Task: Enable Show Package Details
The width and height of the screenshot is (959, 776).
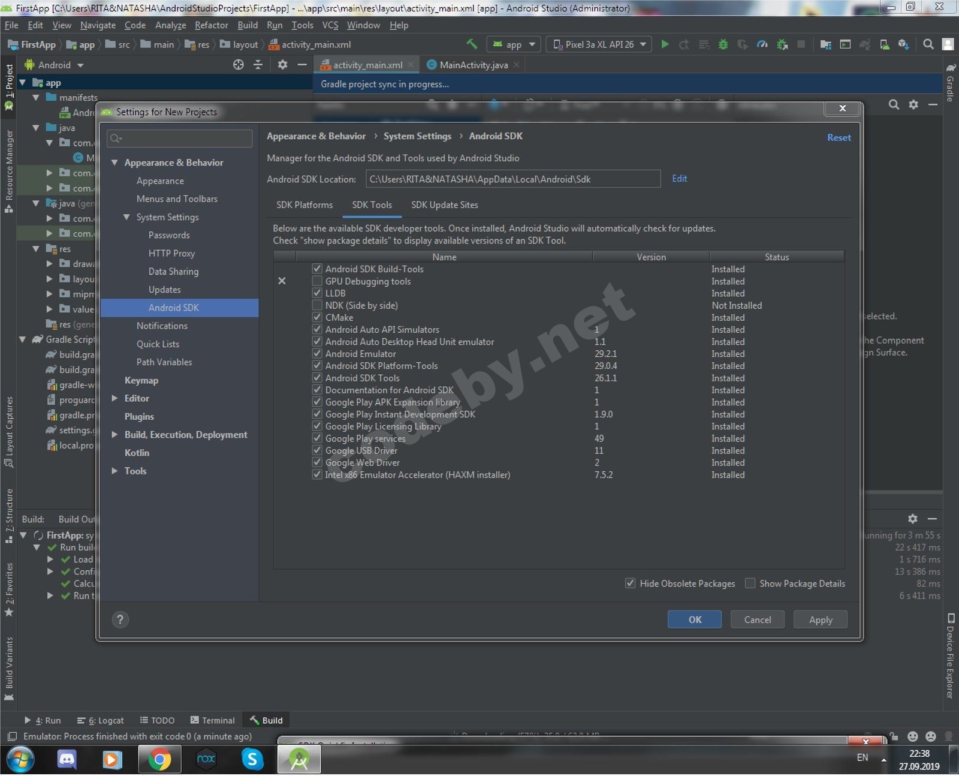Action: point(750,583)
